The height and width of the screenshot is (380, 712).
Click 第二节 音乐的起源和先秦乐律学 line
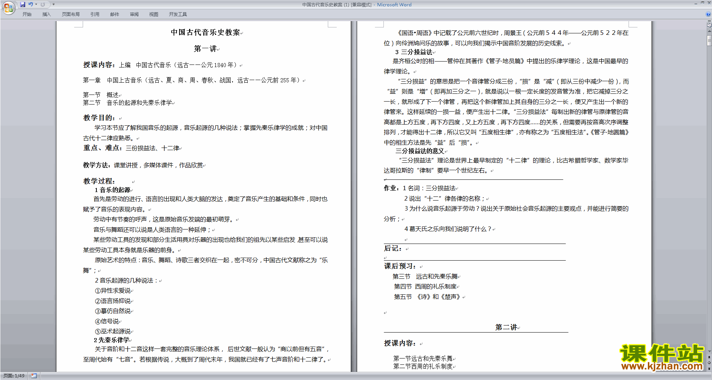128,103
